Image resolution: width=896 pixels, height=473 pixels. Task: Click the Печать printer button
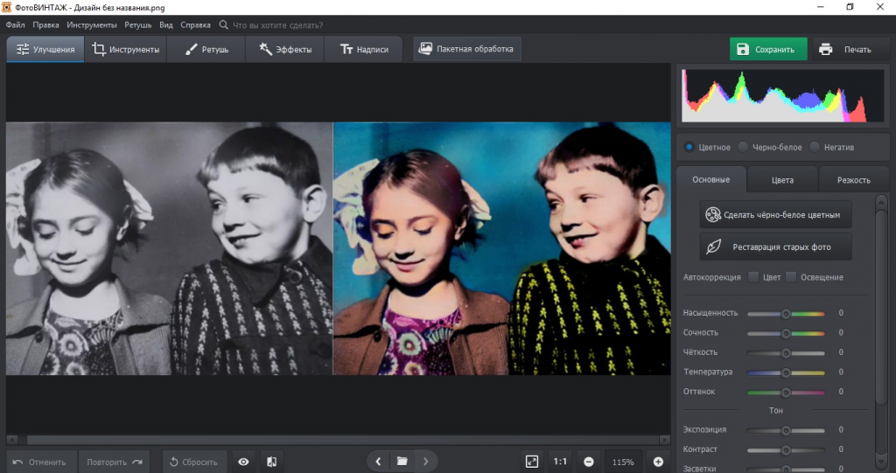point(845,49)
